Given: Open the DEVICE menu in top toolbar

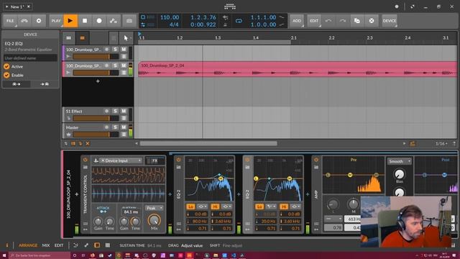Looking at the screenshot, I should pyautogui.click(x=390, y=21).
